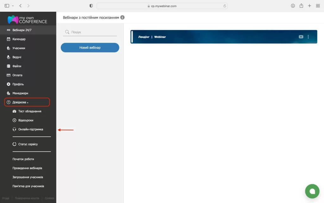Image resolution: width=324 pixels, height=203 pixels.
Task: Select Тест обладнання under help
Action: (x=30, y=111)
